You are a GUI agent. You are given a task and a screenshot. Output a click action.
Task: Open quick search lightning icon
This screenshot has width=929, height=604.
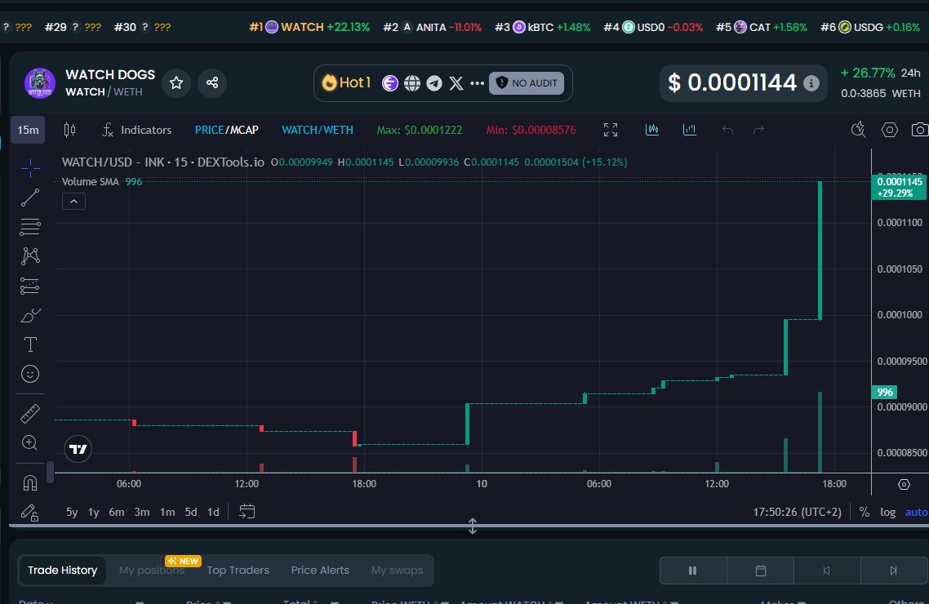point(858,130)
